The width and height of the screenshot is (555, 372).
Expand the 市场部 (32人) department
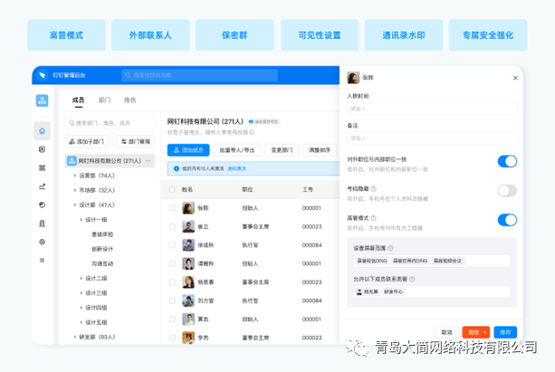pos(74,190)
